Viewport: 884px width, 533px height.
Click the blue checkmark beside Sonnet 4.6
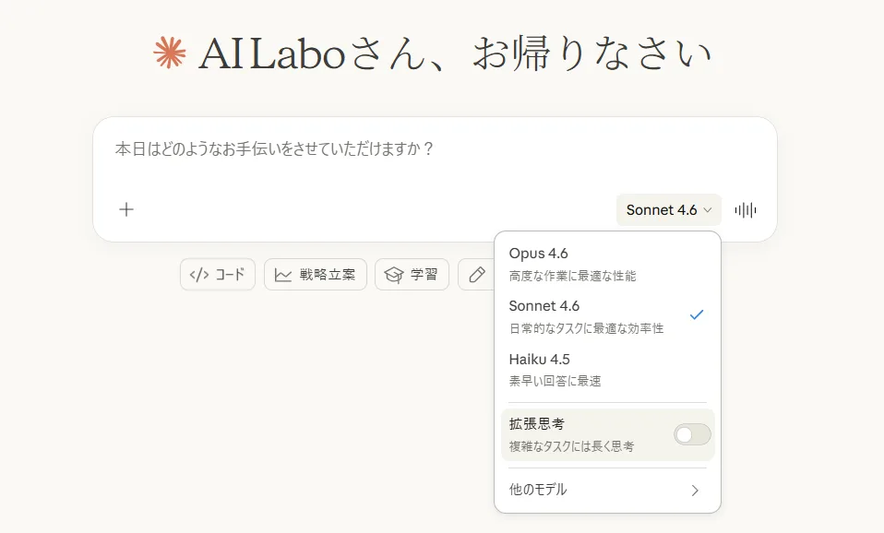697,315
